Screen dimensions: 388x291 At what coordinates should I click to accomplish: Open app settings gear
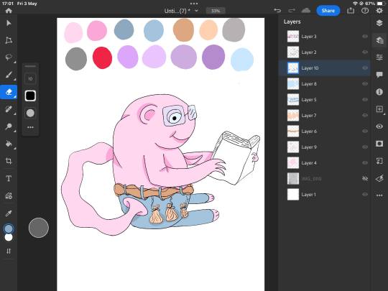pos(379,10)
